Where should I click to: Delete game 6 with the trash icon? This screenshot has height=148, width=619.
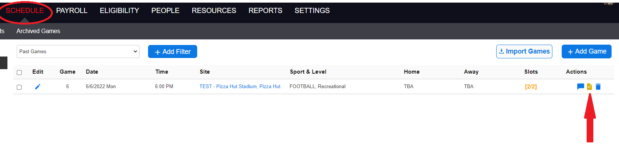[x=598, y=87]
